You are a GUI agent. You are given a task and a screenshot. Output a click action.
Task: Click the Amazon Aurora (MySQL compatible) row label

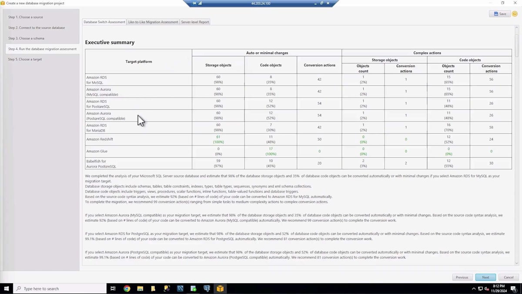point(102,92)
